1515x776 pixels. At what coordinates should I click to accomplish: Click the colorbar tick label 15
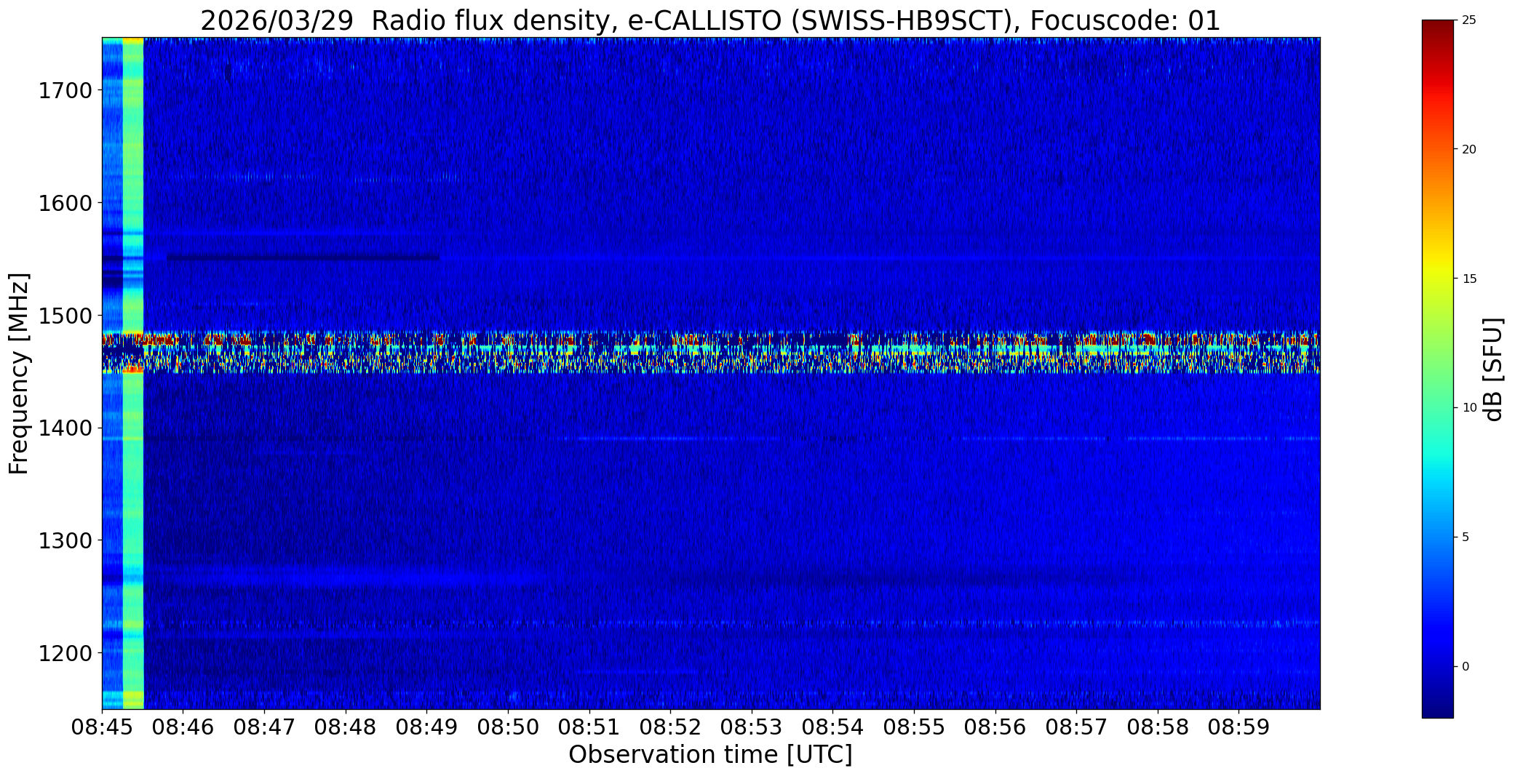(1469, 279)
